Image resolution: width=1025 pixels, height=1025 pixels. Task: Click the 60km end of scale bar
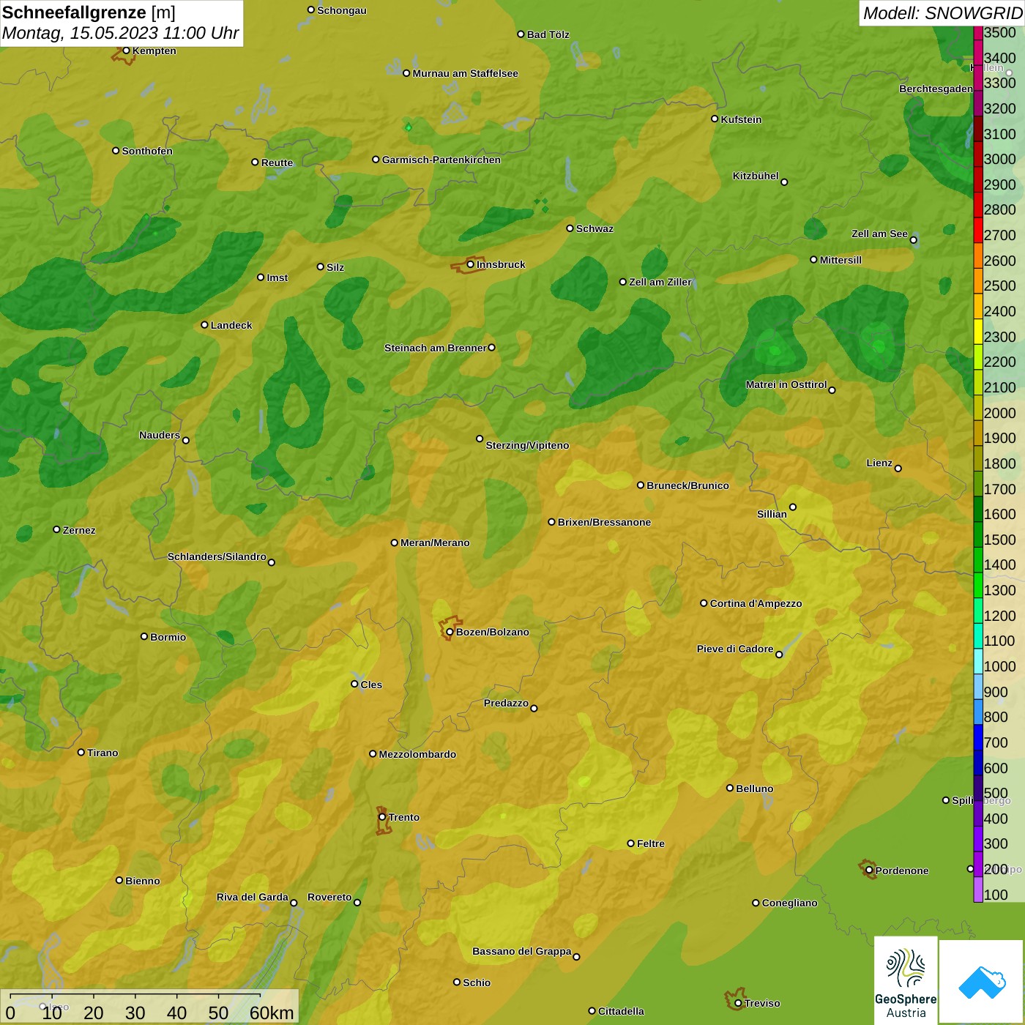[271, 1013]
